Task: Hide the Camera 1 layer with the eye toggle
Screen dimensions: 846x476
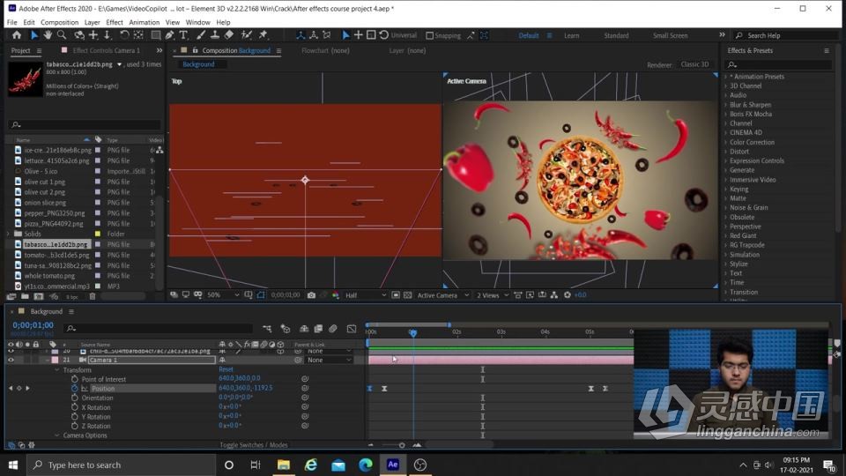Action: coord(11,360)
